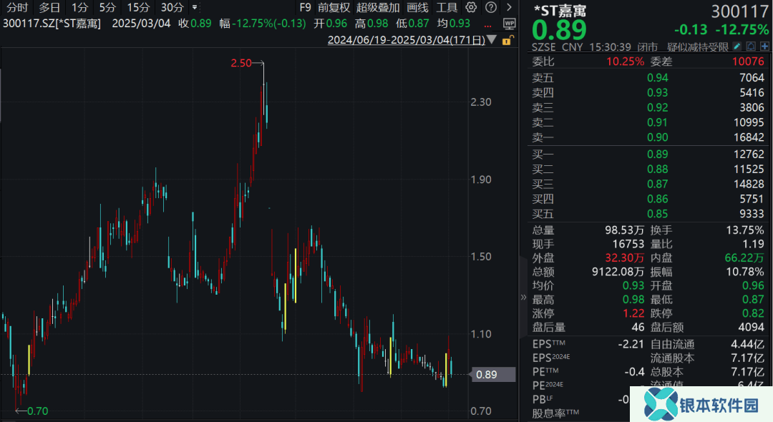Click the plus add to watchlist icon
Viewport: 773px width, 422px height.
coord(764,46)
